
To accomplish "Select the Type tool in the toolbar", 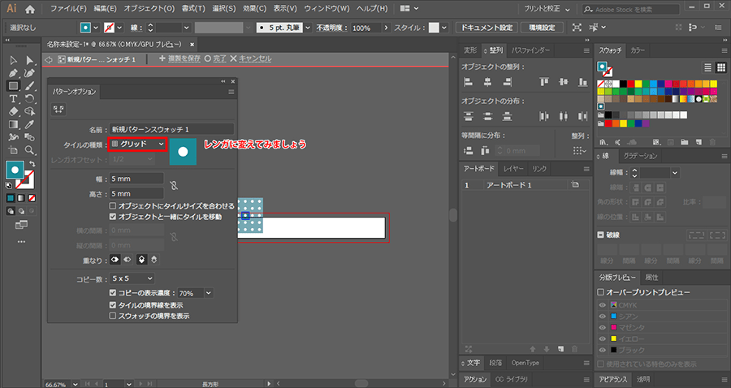I will pos(14,98).
